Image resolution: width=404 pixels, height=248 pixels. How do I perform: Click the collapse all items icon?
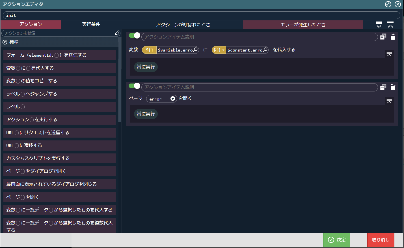[x=390, y=25]
